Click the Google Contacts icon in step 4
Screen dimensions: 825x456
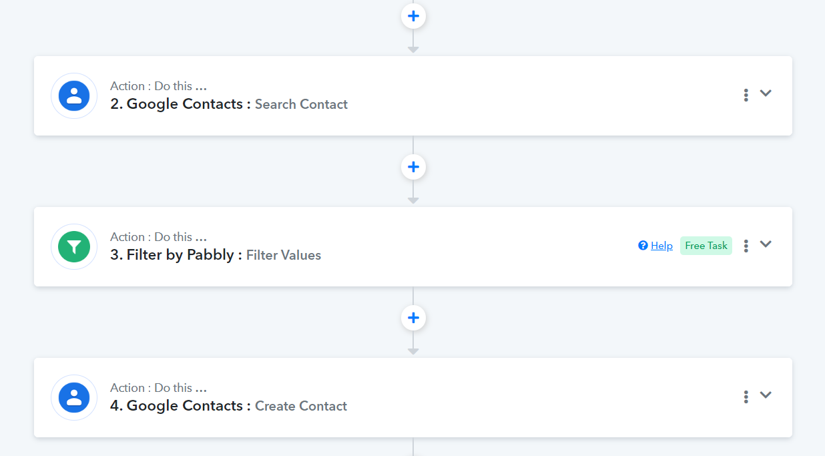point(74,397)
